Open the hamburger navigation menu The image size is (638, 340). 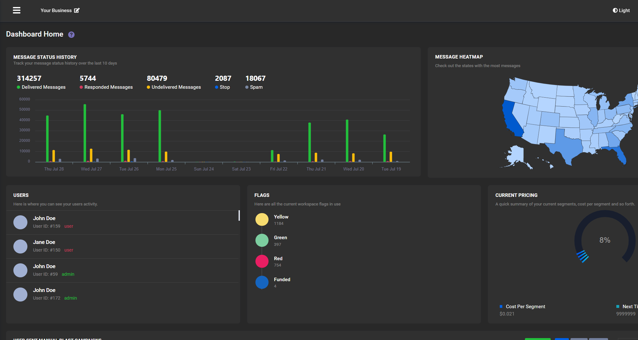point(17,10)
